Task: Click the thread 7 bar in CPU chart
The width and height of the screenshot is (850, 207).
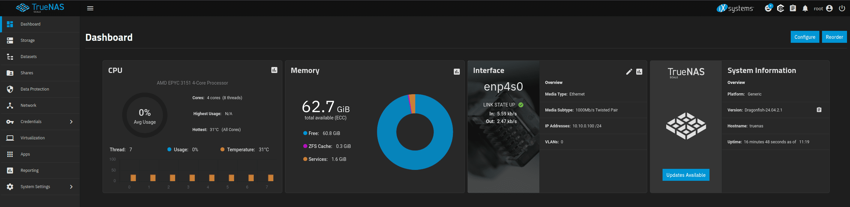Action: point(271,178)
